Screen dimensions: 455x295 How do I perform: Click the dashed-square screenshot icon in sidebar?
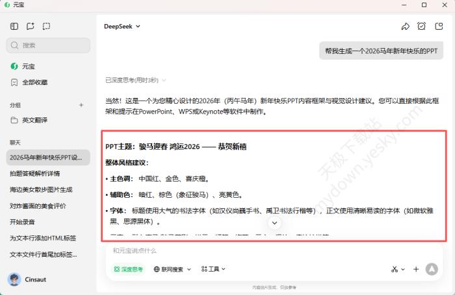pos(46,27)
